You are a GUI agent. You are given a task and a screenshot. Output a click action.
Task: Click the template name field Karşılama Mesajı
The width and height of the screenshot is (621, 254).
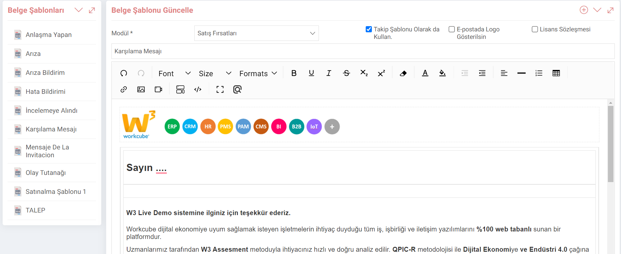(363, 51)
